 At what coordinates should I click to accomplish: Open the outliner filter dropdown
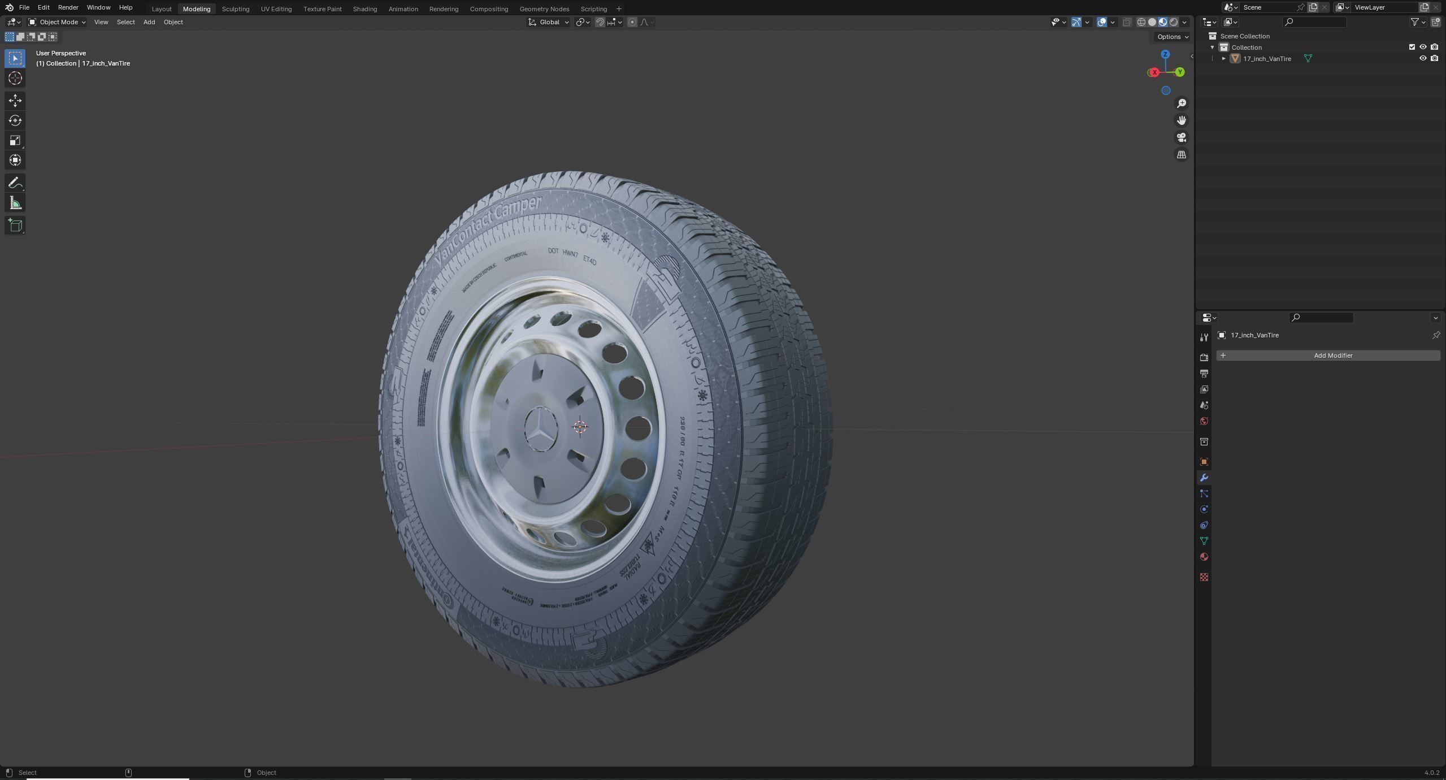tap(1418, 22)
